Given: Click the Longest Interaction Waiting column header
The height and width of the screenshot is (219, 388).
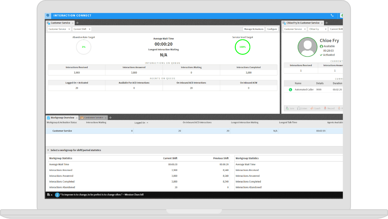Looking at the screenshot, I should pyautogui.click(x=245, y=123).
